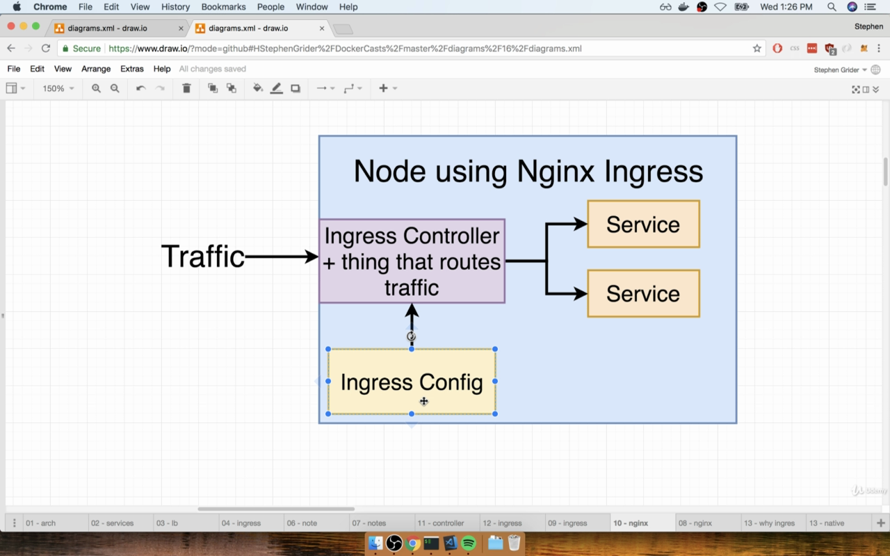Add a new diagram page
Viewport: 890px width, 556px height.
pyautogui.click(x=880, y=523)
